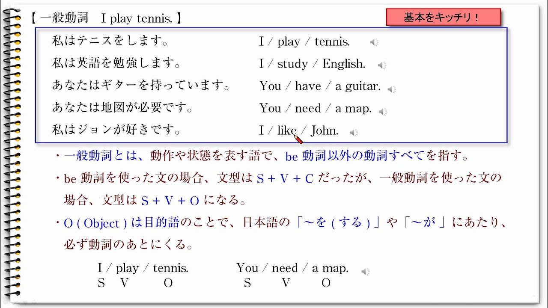
Task: Click the red 基本をキッチリ！ button
Action: coord(444,18)
